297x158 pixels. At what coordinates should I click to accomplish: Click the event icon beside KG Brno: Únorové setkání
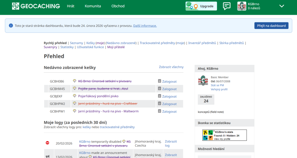tap(75, 81)
